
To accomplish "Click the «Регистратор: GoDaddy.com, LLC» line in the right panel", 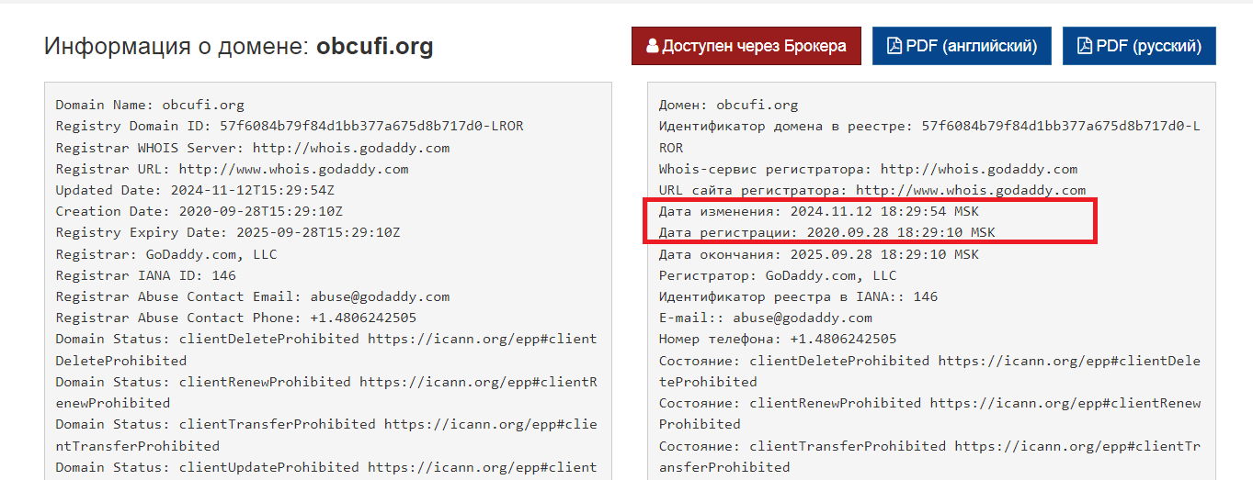I will pyautogui.click(x=778, y=275).
